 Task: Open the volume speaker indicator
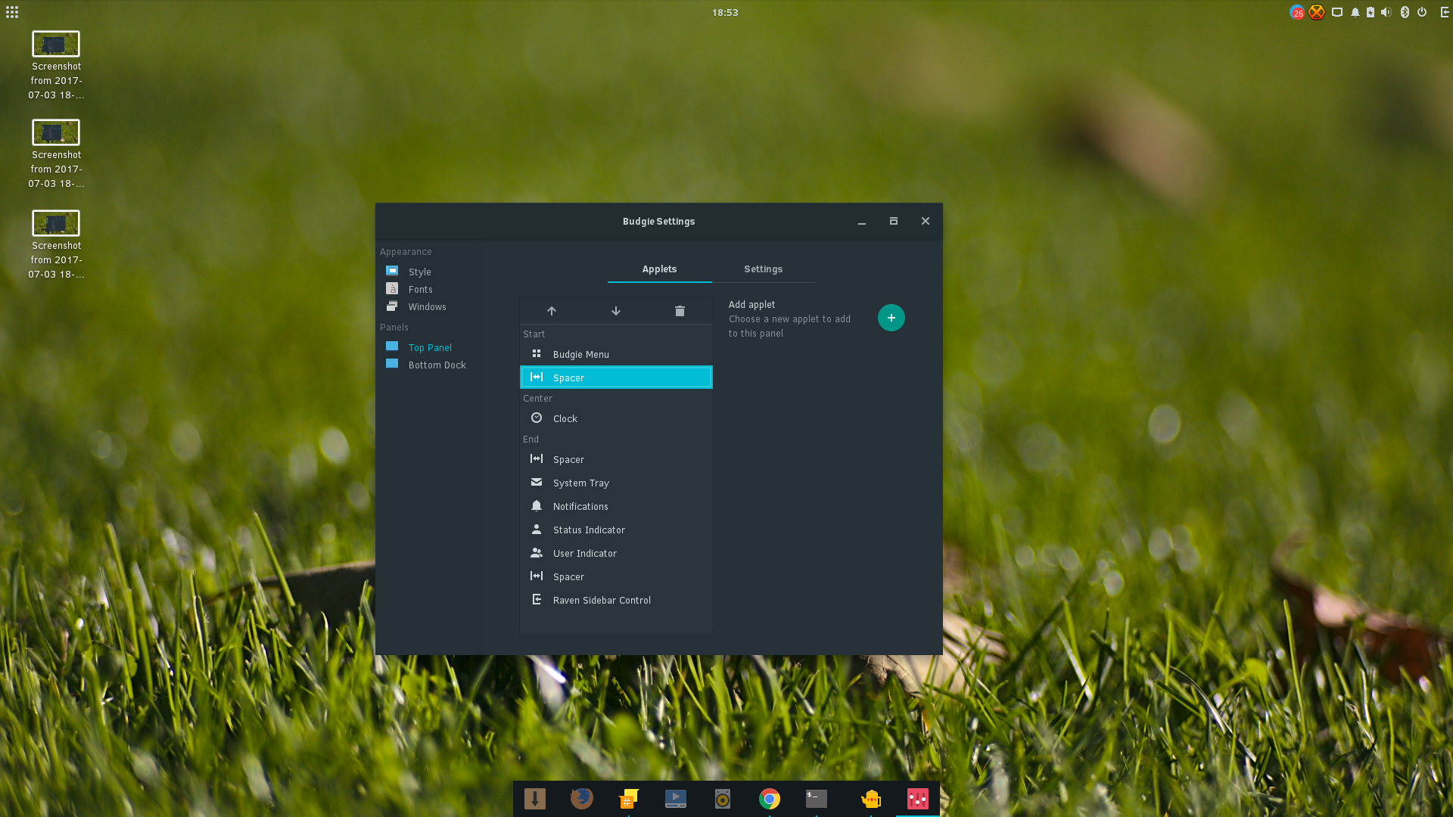1386,12
